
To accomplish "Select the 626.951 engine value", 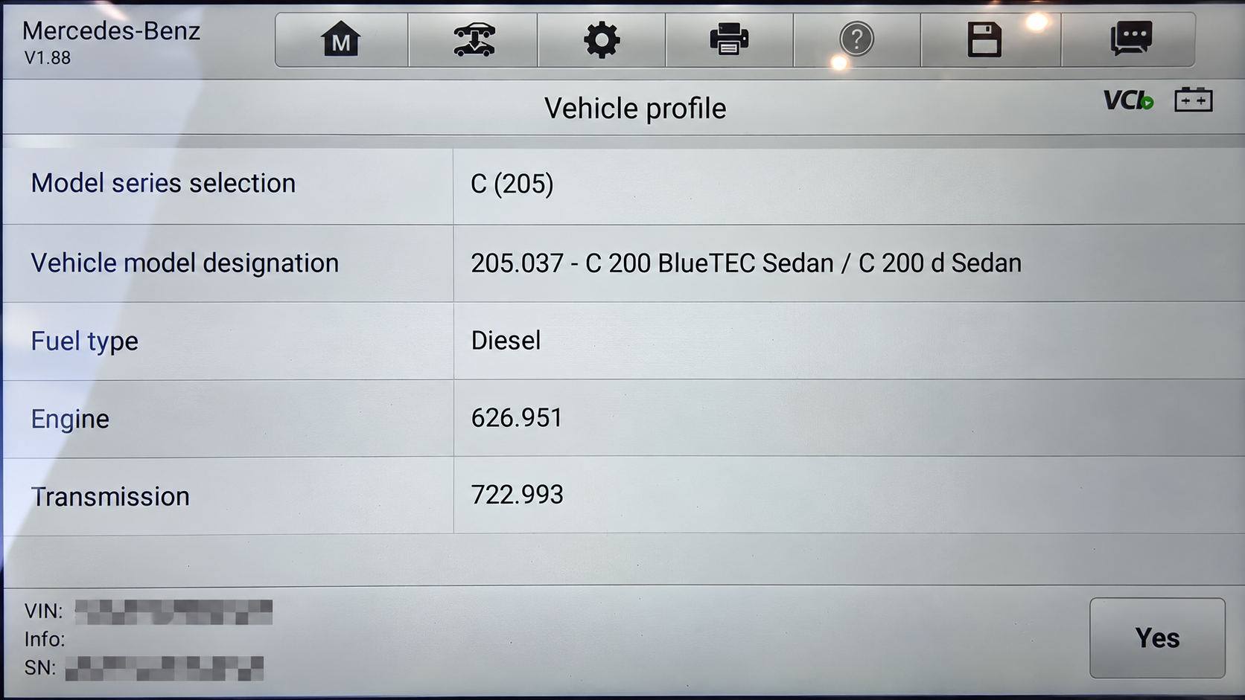I will tap(517, 418).
